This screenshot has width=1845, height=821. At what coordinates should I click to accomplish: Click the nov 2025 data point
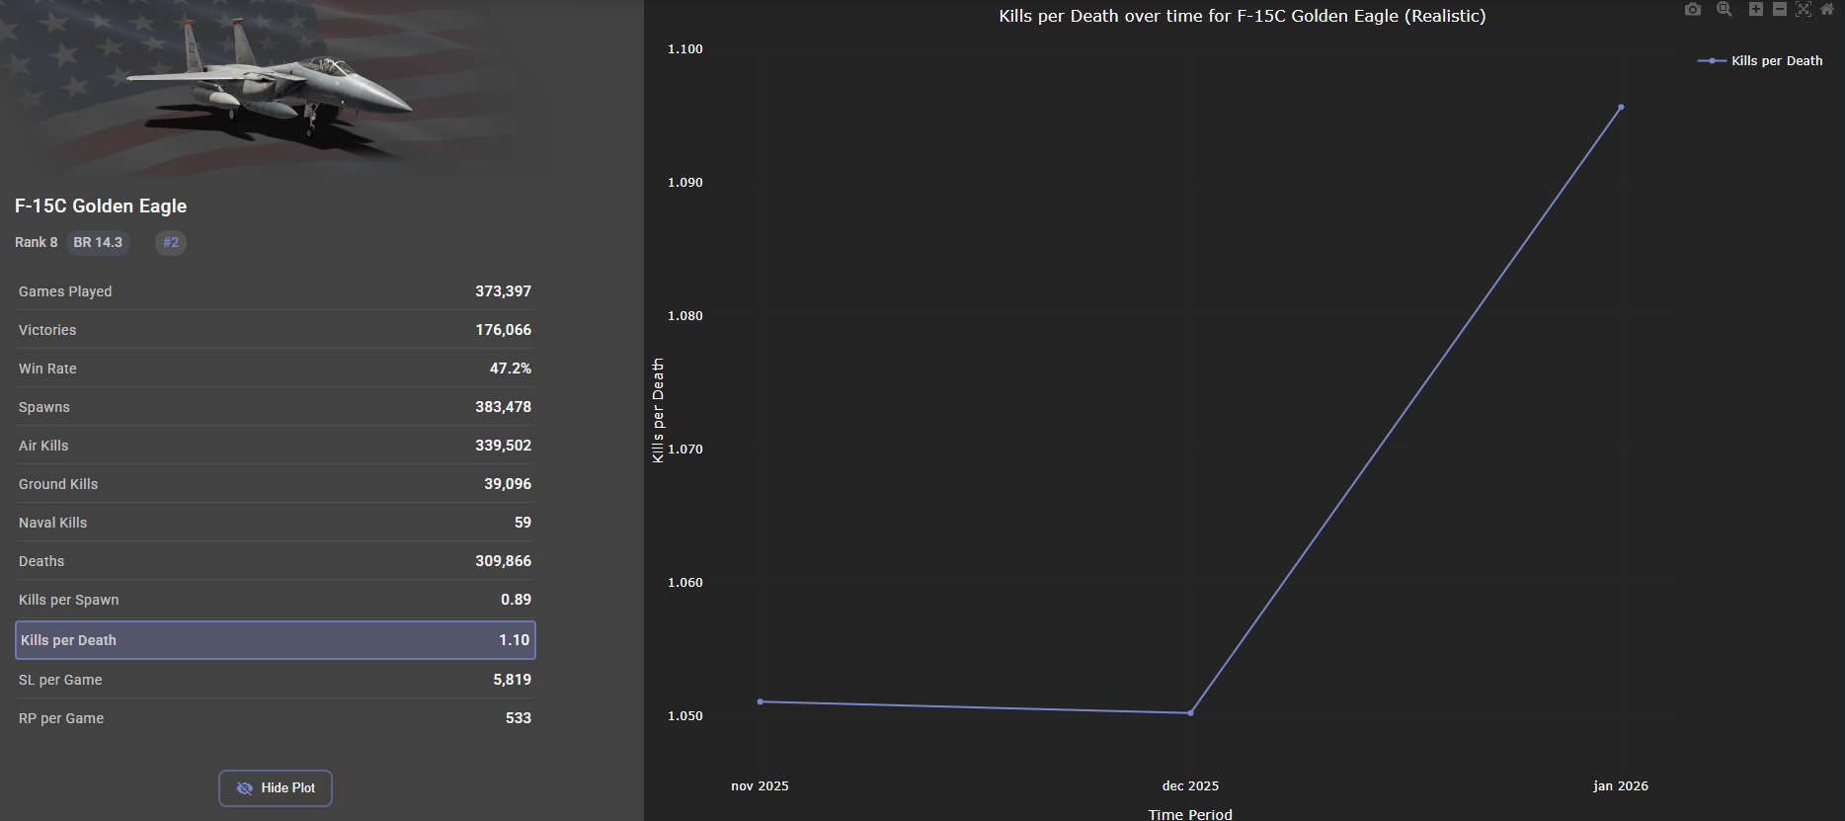tap(760, 701)
